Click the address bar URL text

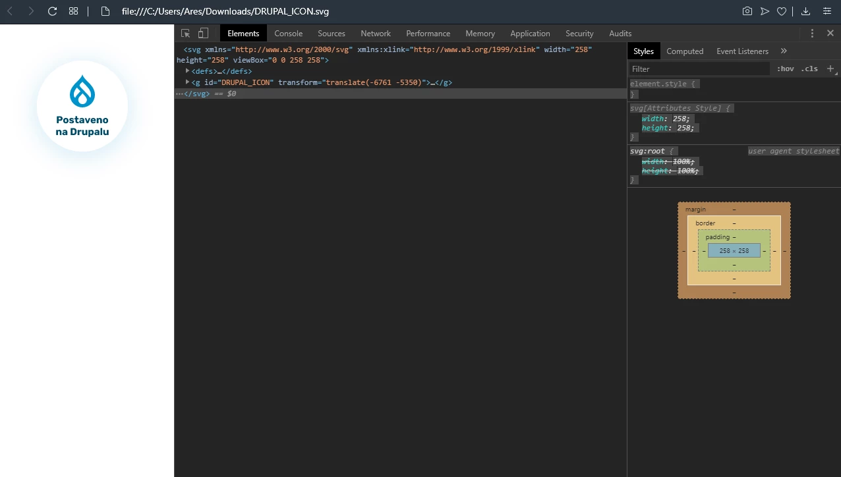point(225,11)
